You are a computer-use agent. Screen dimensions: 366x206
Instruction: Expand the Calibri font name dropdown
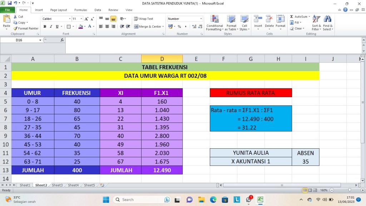pos(70,19)
